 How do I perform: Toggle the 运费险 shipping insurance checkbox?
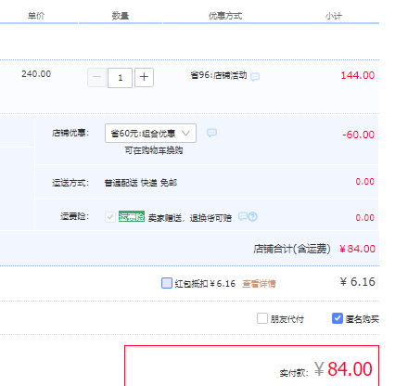110,217
